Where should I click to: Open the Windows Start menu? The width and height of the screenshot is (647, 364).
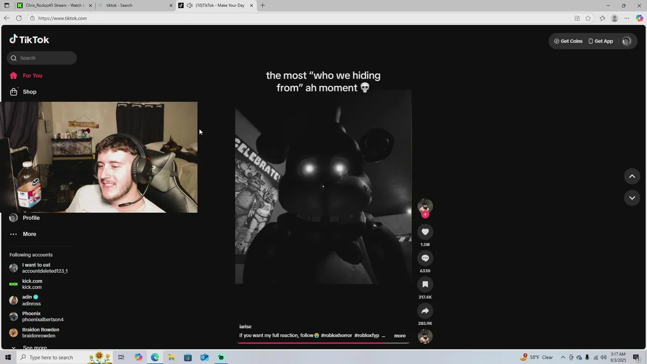[x=8, y=357]
